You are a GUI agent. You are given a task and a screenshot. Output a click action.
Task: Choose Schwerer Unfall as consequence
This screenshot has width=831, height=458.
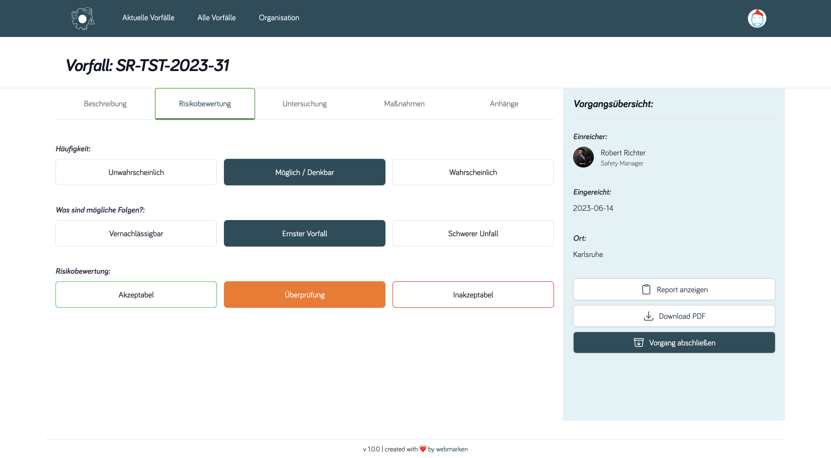click(473, 233)
